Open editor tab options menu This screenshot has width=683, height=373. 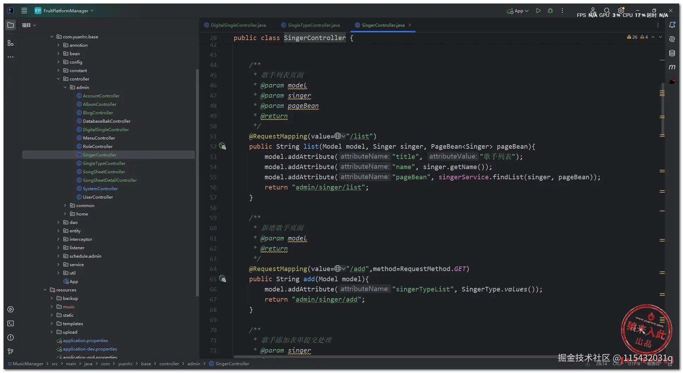[658, 25]
